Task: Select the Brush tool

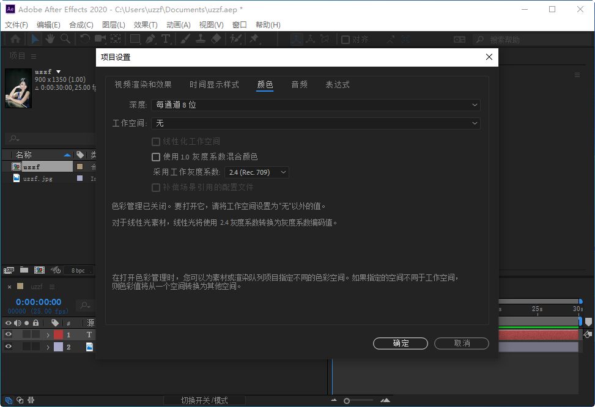Action: click(184, 39)
